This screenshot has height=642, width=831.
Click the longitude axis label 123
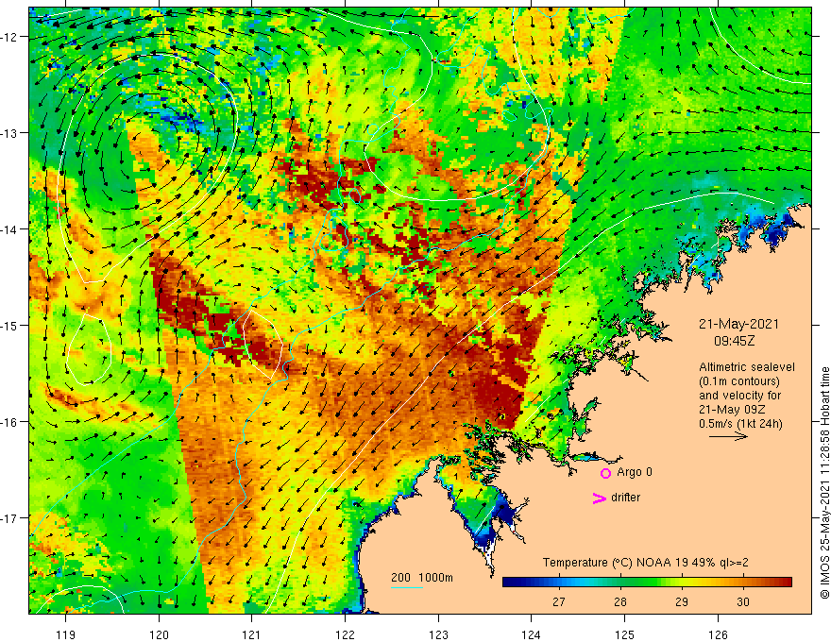[438, 634]
